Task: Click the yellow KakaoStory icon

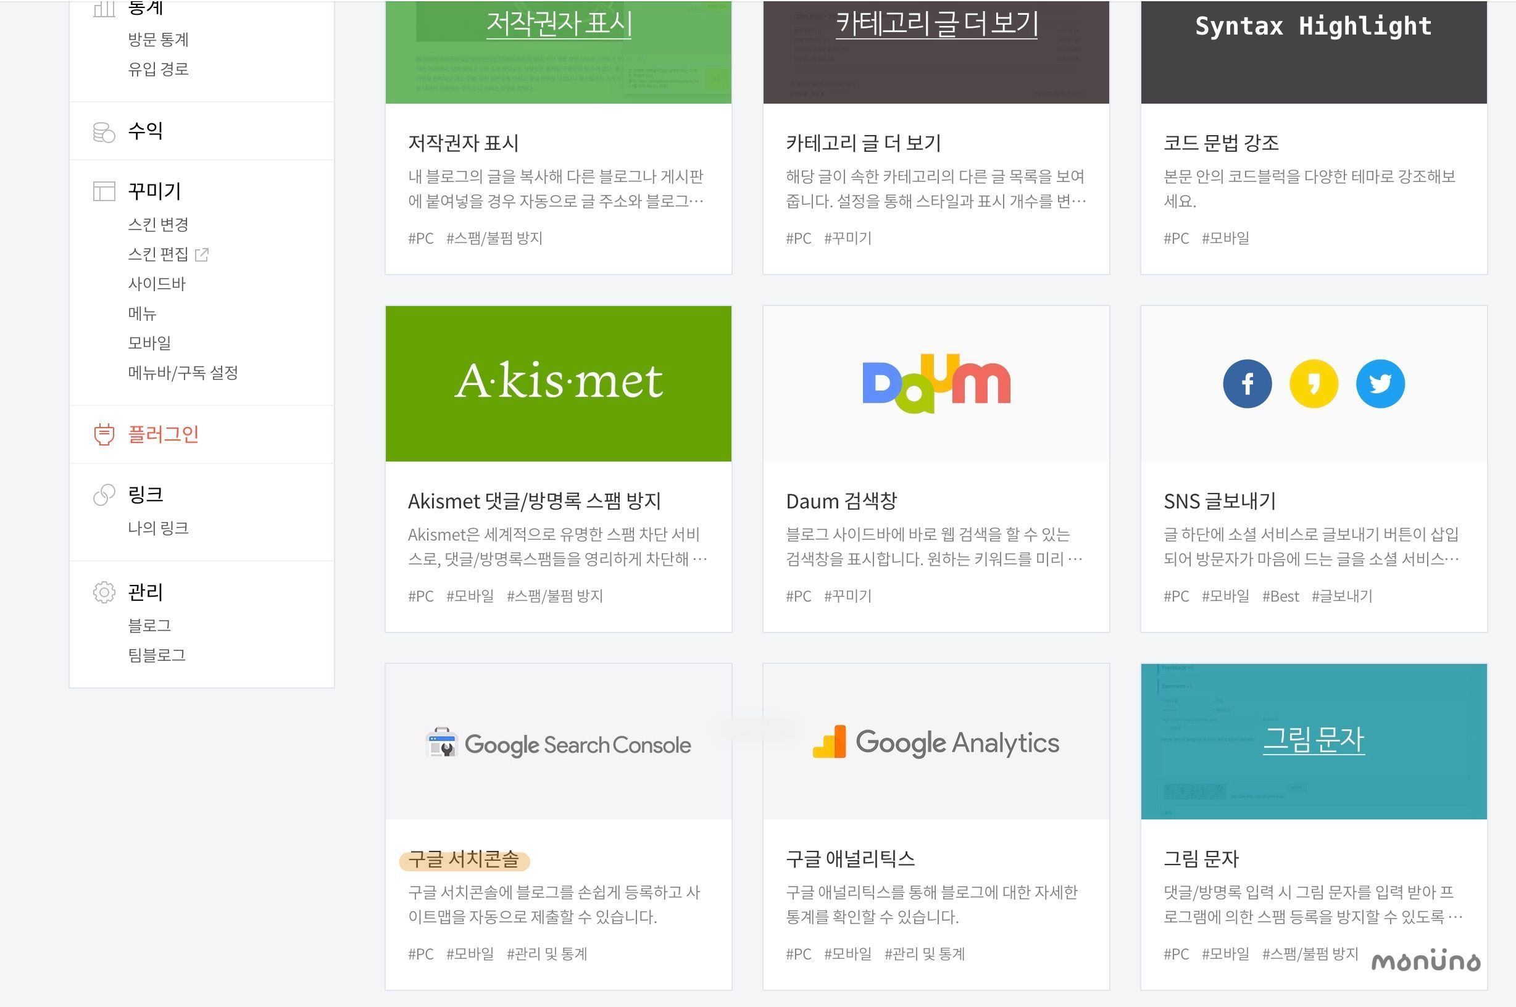Action: pyautogui.click(x=1314, y=383)
